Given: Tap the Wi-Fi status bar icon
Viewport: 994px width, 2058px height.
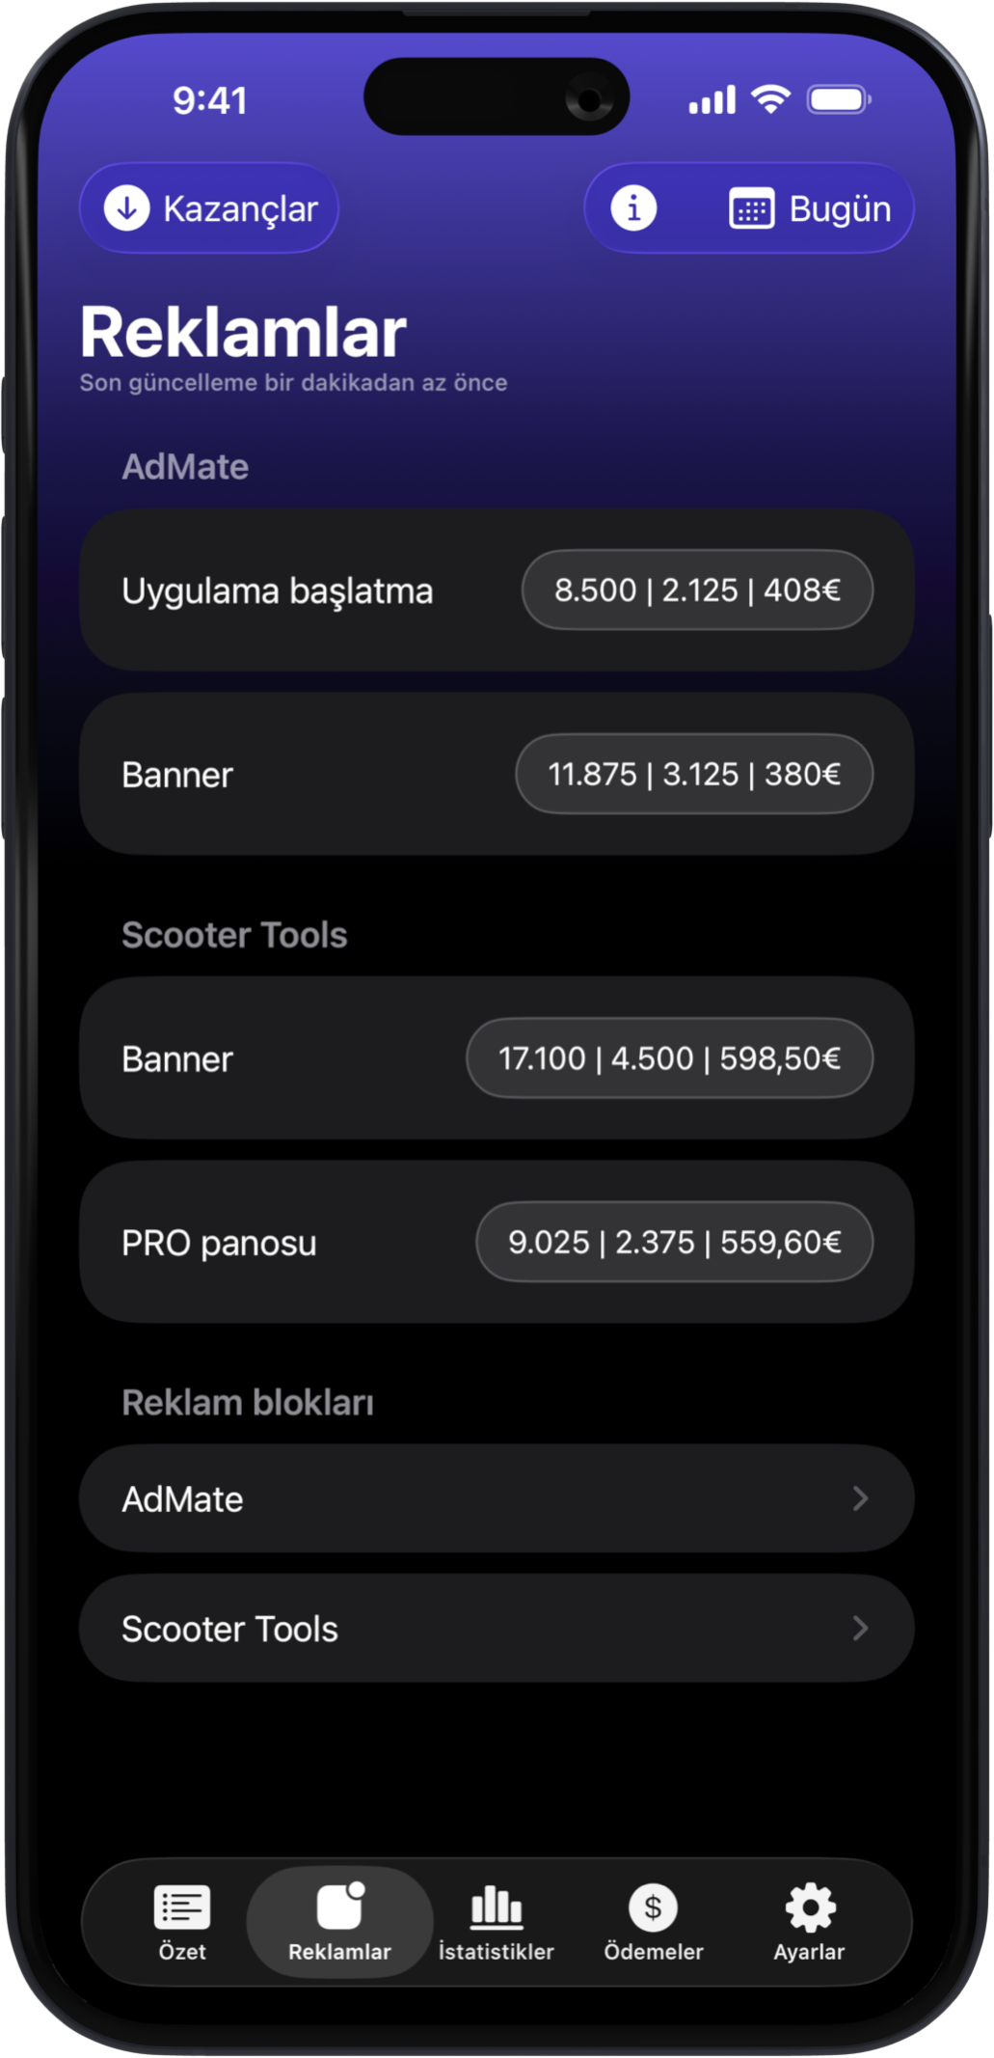Looking at the screenshot, I should (770, 98).
